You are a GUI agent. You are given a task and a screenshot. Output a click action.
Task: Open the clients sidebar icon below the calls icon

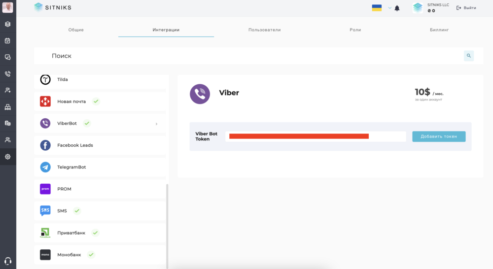point(8,90)
